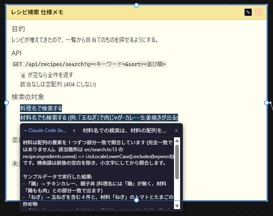This screenshot has width=273, height=216.
Task: Close the Claude Code popup with its ×
Action: 176,131
